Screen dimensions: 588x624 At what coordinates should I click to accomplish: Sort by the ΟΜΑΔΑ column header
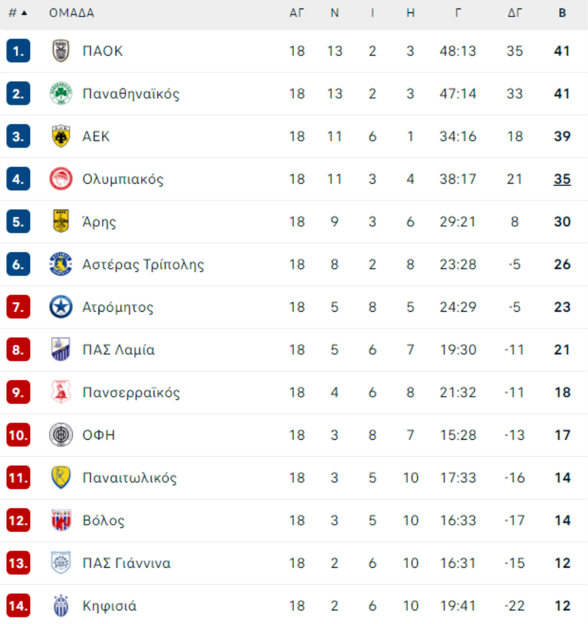pyautogui.click(x=72, y=12)
